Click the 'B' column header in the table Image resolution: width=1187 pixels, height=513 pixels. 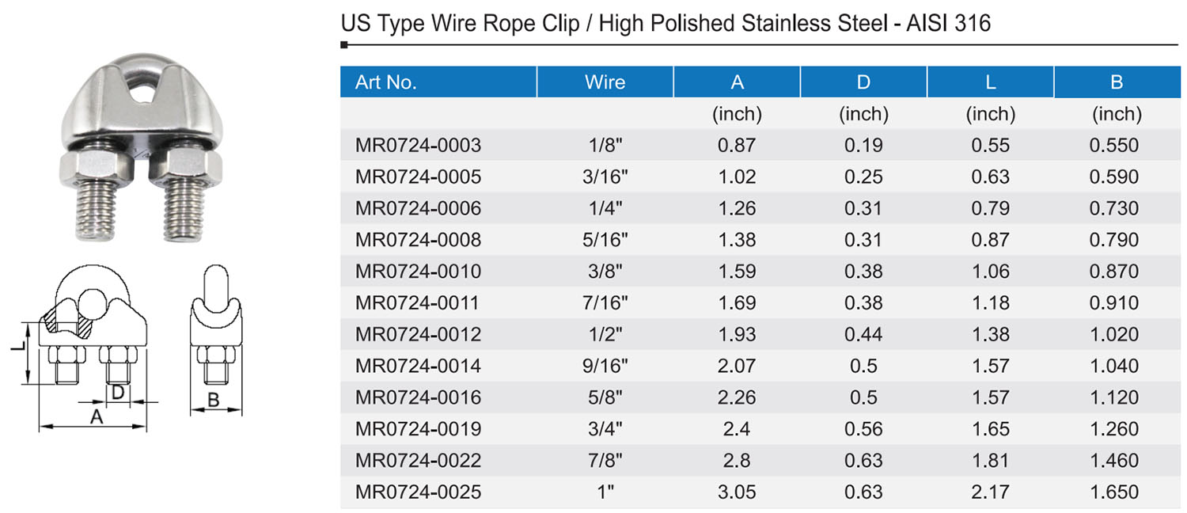coord(1117,82)
